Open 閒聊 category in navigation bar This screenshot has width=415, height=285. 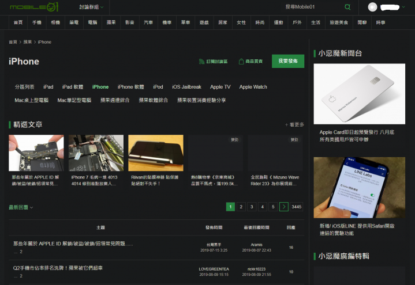tap(362, 22)
